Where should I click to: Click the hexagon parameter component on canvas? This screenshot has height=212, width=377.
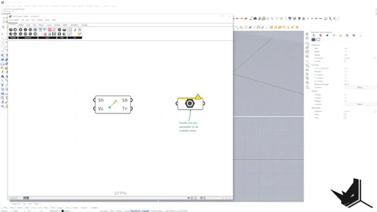190,103
